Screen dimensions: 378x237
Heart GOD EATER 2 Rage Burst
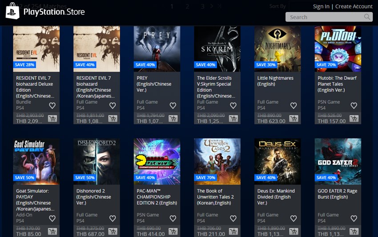click(354, 218)
